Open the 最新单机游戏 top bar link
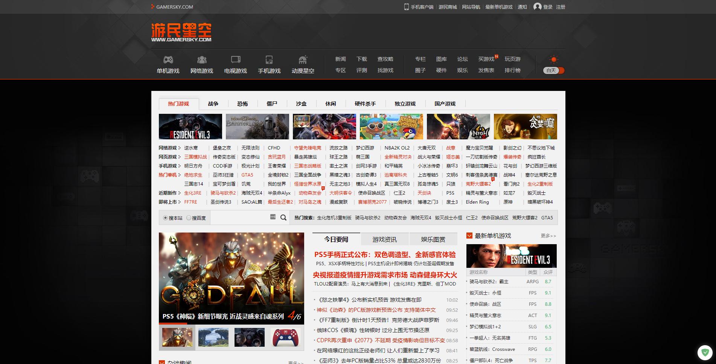Image resolution: width=716 pixels, height=364 pixels. pos(499,7)
